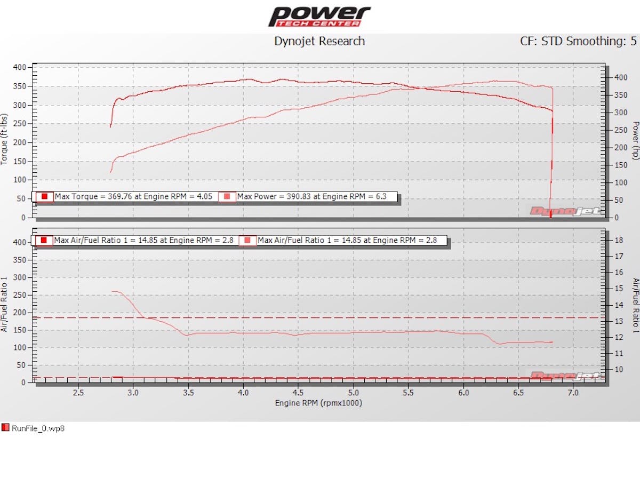Select the Max Torque = 369.76 legend text
The width and height of the screenshot is (640, 486).
pyautogui.click(x=133, y=197)
